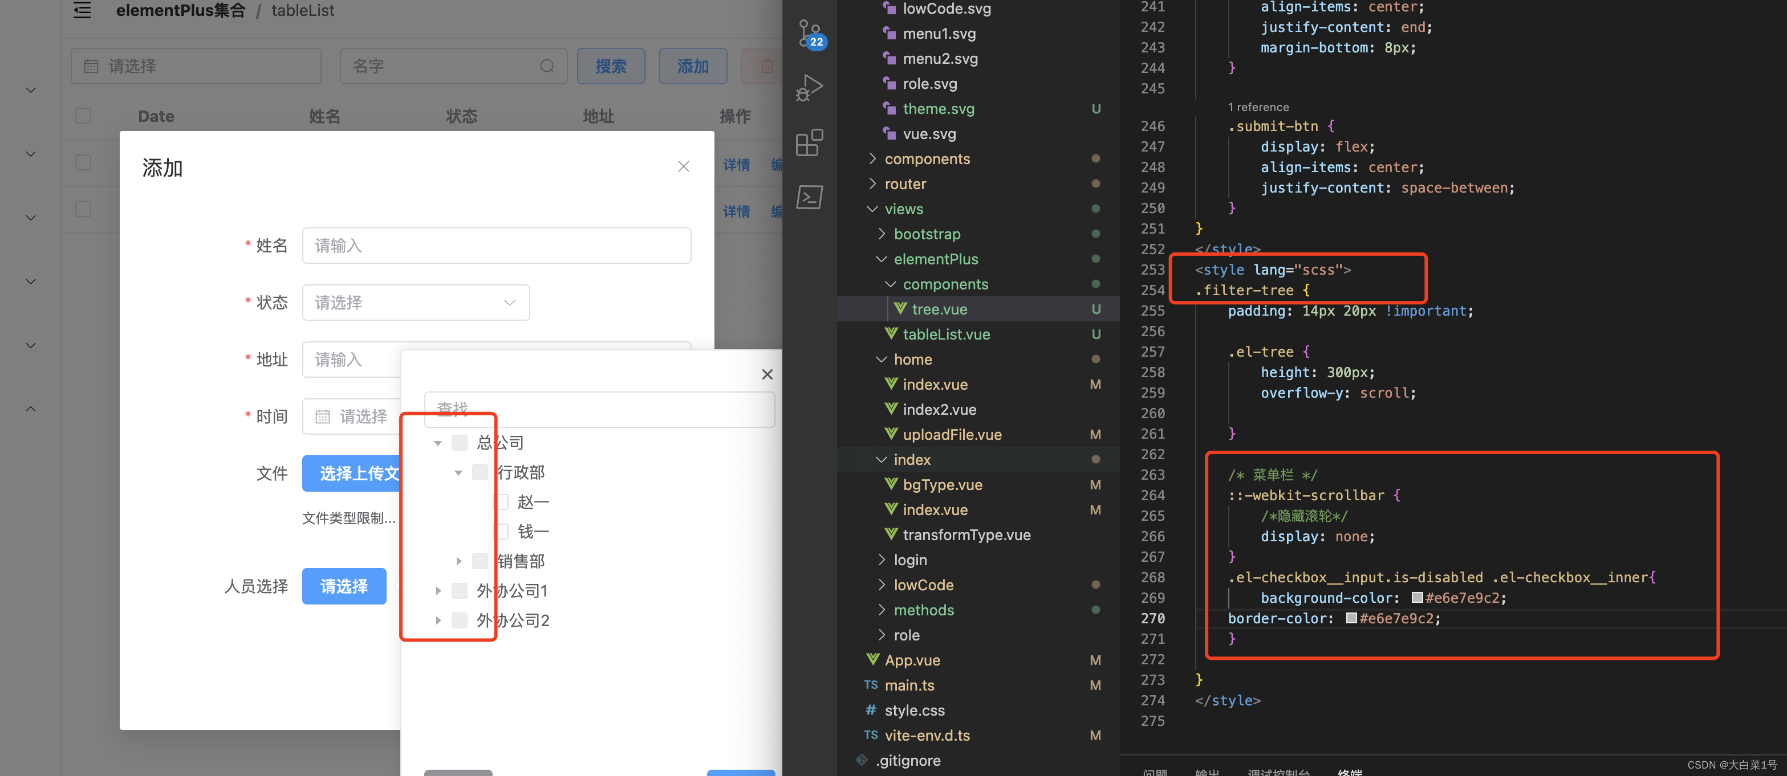Click the terminal panel icon in activity bar

[x=809, y=198]
